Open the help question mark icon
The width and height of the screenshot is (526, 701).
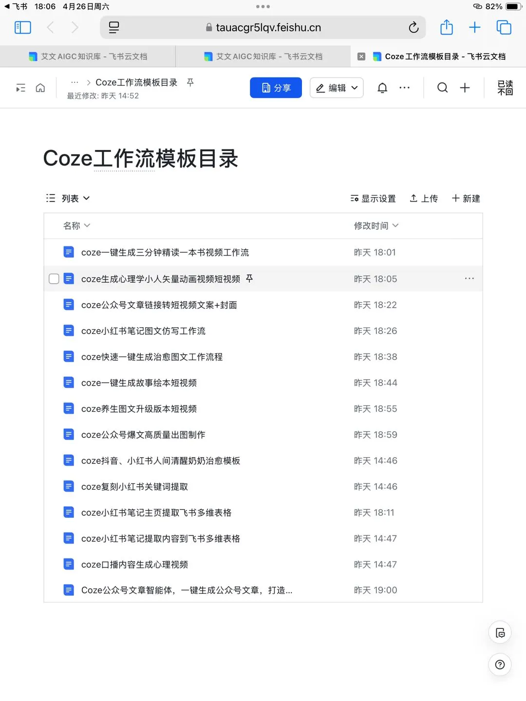click(x=500, y=664)
